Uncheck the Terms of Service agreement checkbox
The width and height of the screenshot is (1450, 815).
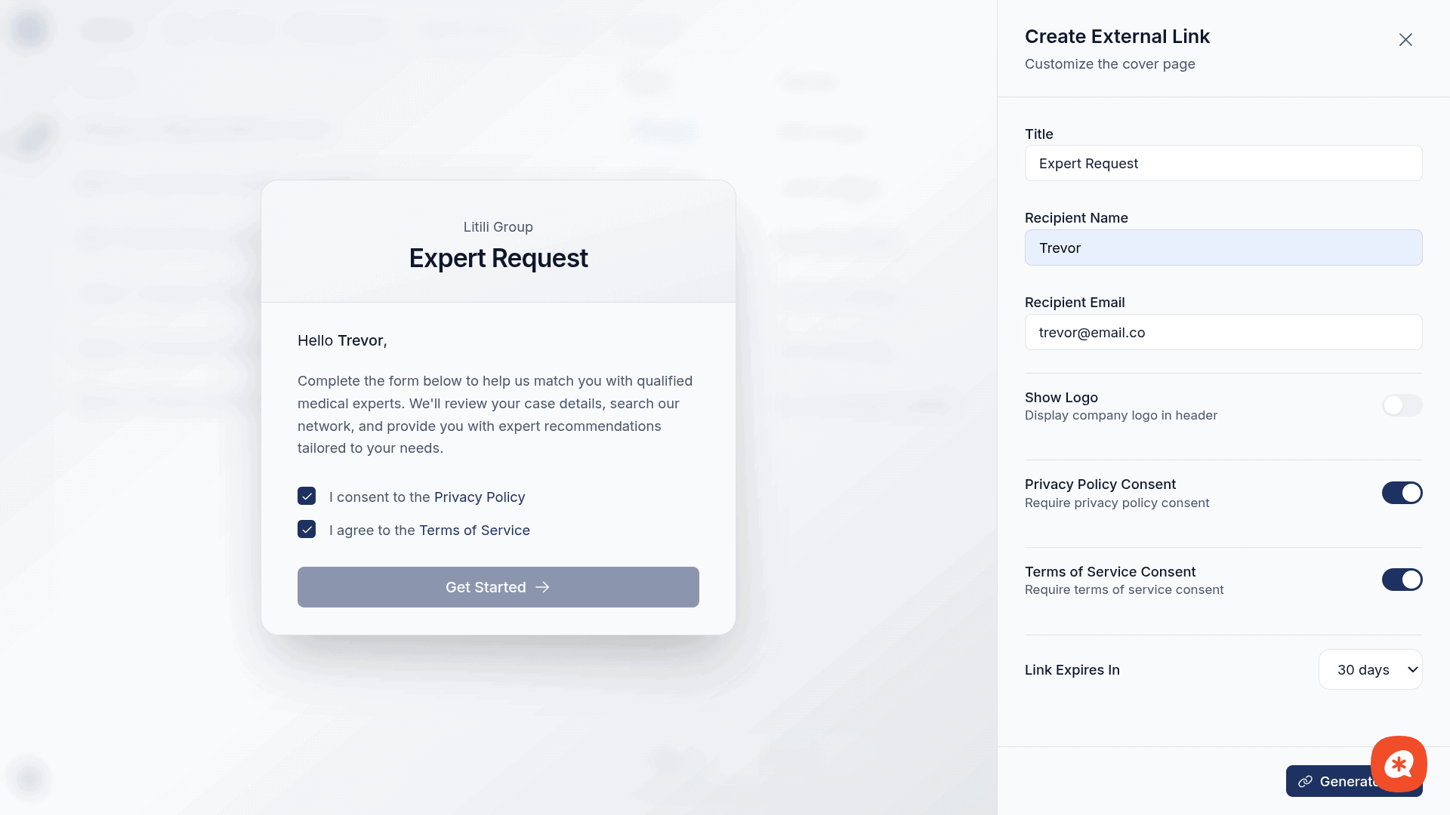(x=307, y=529)
